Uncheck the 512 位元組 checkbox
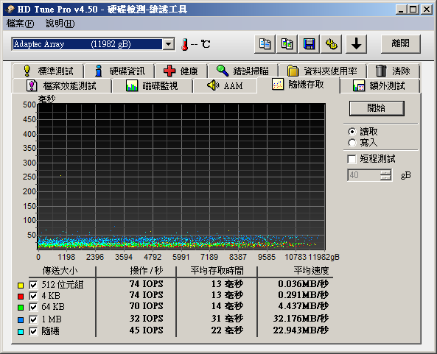 (x=33, y=285)
